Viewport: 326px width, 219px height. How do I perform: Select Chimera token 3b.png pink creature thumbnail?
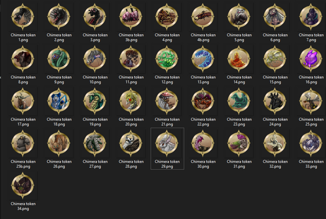coord(131,17)
